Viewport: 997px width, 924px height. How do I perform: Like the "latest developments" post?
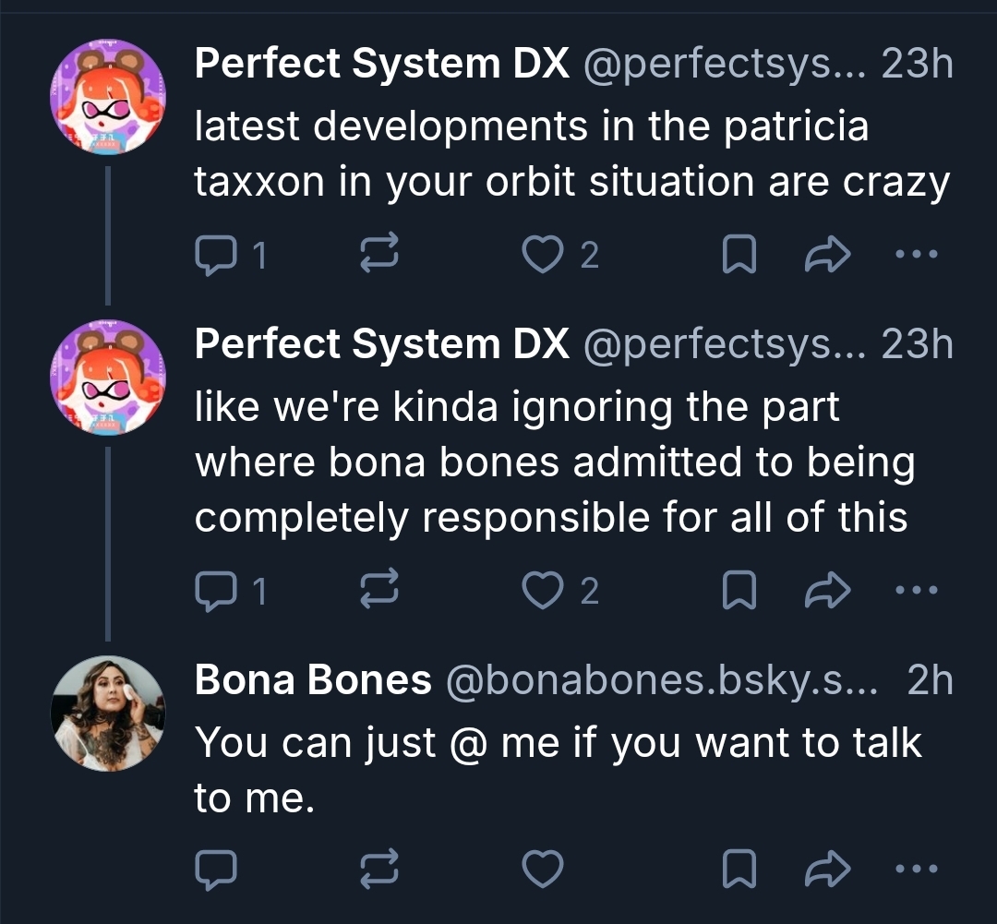(543, 255)
